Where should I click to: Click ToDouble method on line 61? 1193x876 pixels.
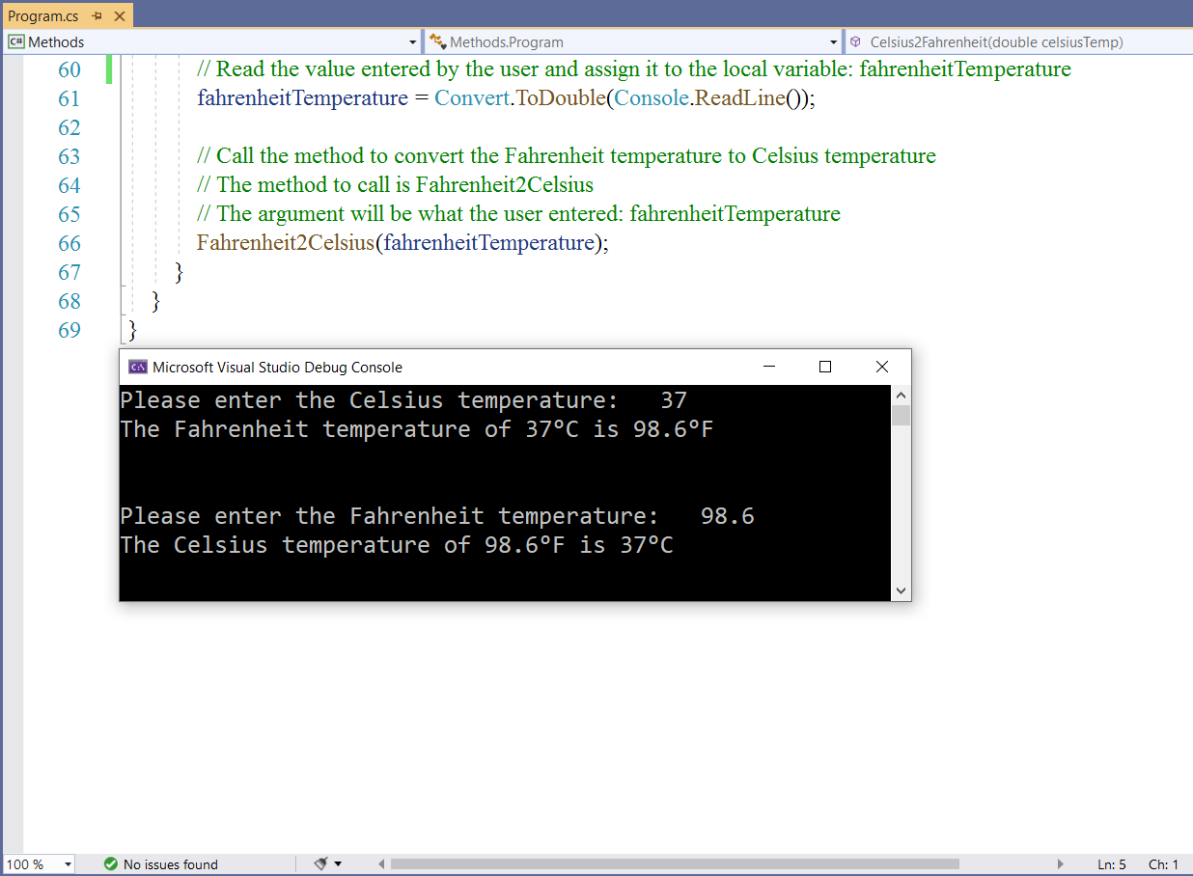pos(561,98)
